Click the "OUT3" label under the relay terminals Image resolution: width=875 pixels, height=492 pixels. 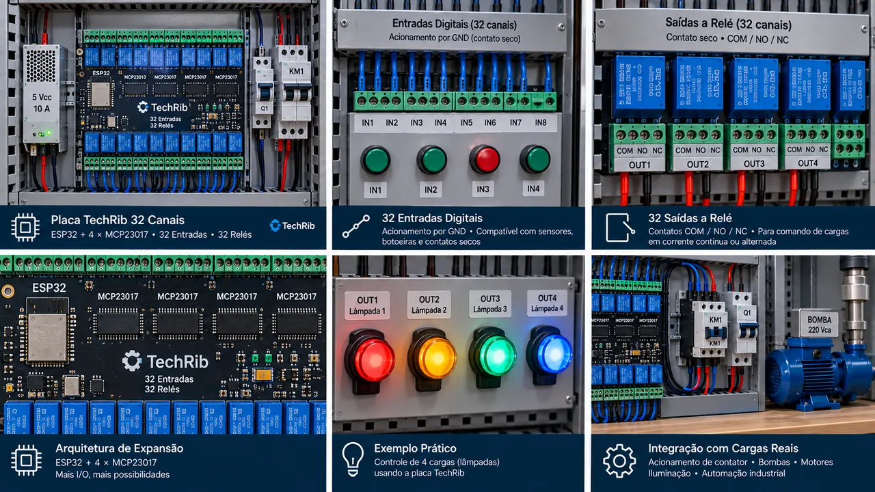(x=754, y=164)
